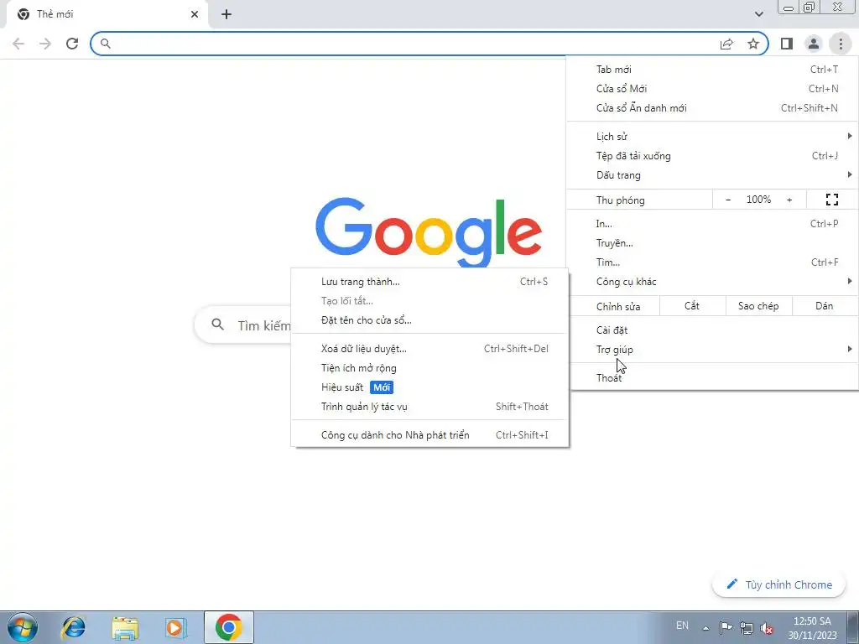Viewport: 859px width, 644px height.
Task: Open "Tệp đã tải xuống"
Action: click(x=712, y=156)
